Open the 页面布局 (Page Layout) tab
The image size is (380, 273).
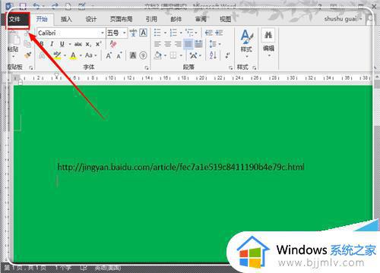[121, 19]
